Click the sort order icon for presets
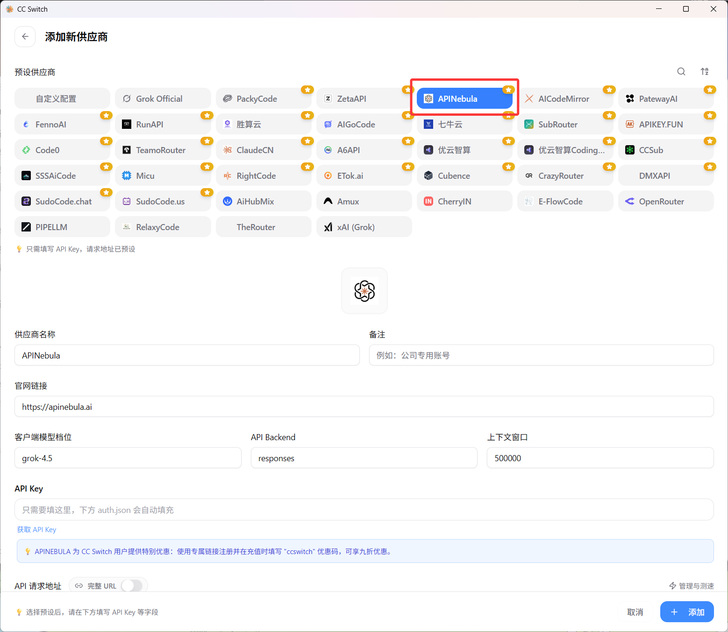Image resolution: width=728 pixels, height=632 pixels. click(x=705, y=71)
